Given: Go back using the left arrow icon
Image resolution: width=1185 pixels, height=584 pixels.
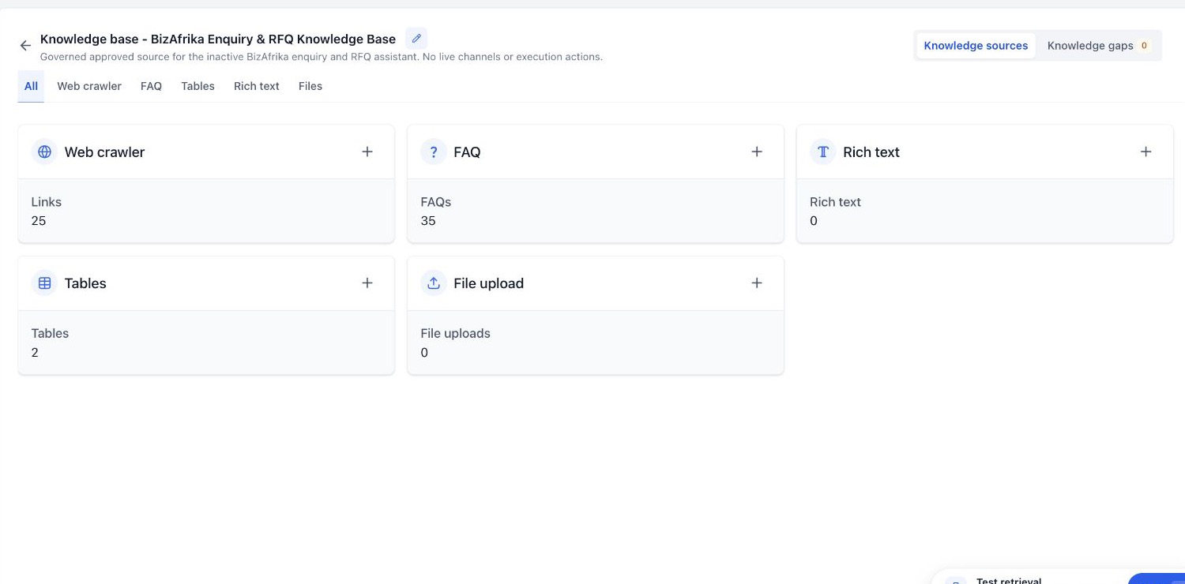Looking at the screenshot, I should point(25,46).
